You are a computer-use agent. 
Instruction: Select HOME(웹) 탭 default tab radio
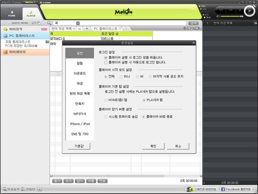106,100
